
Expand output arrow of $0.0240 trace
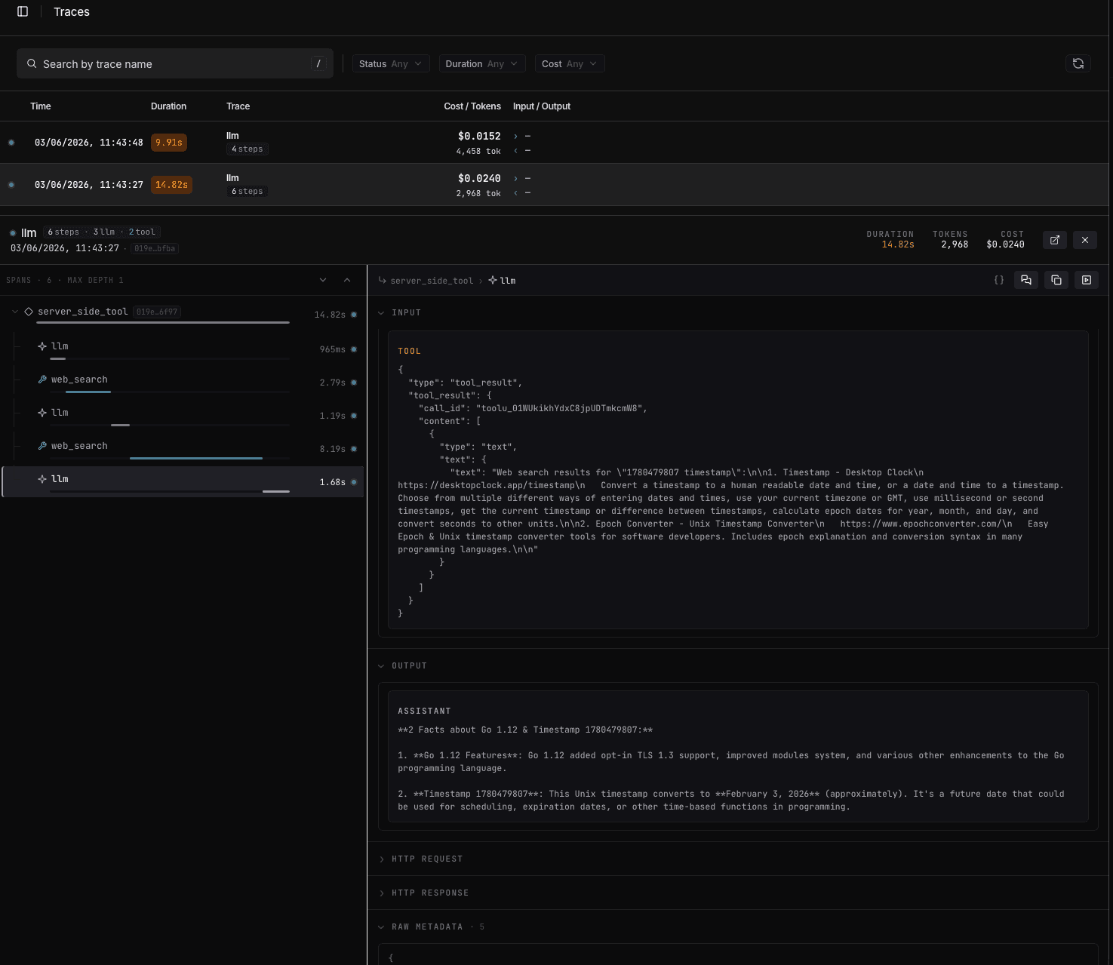coord(515,193)
